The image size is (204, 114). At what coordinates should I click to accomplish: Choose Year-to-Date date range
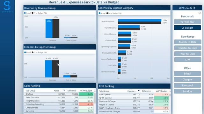188,54
